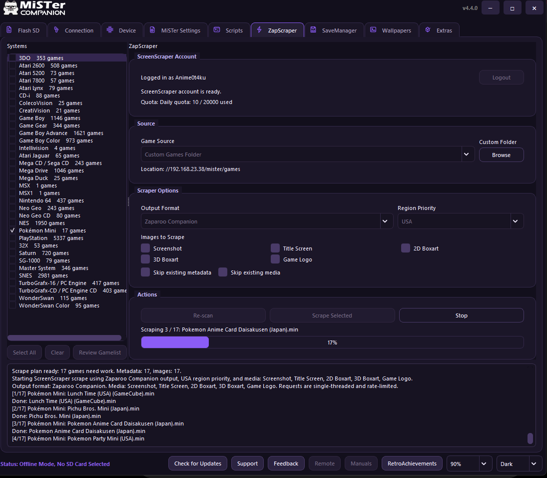Viewport: 547px width, 478px height.
Task: Click the Device tab chip icon
Action: (110, 30)
